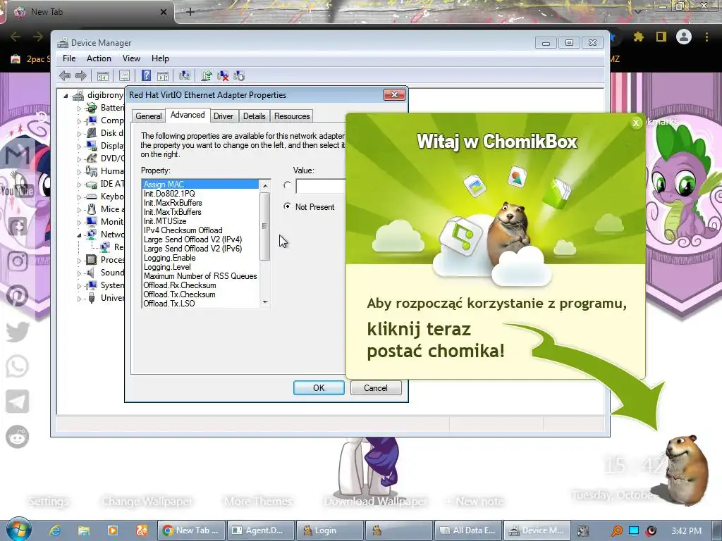
Task: Click OK in adapter Properties dialog
Action: click(319, 388)
